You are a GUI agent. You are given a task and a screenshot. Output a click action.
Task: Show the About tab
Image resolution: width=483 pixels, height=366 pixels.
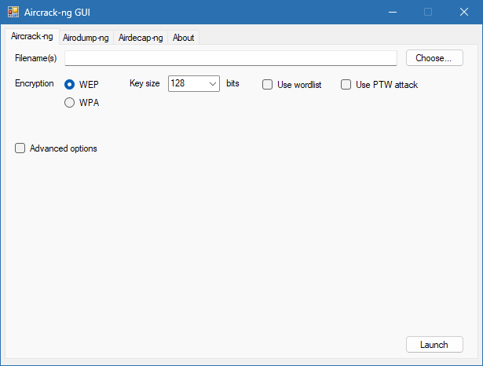point(183,38)
